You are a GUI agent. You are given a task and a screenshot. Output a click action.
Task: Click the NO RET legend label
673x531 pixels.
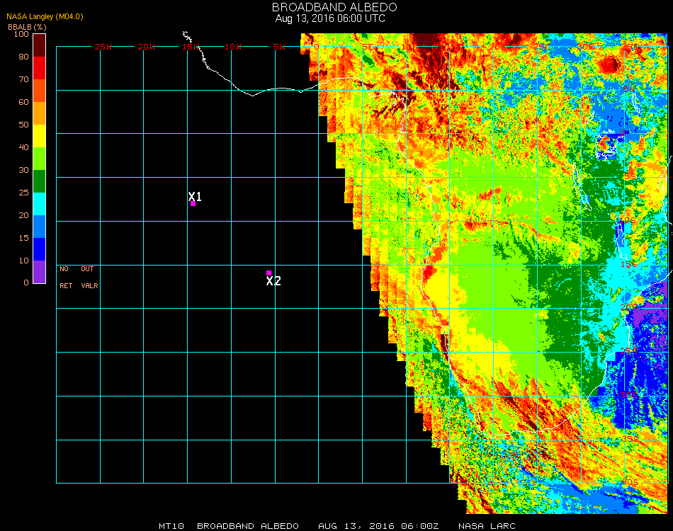pos(64,278)
